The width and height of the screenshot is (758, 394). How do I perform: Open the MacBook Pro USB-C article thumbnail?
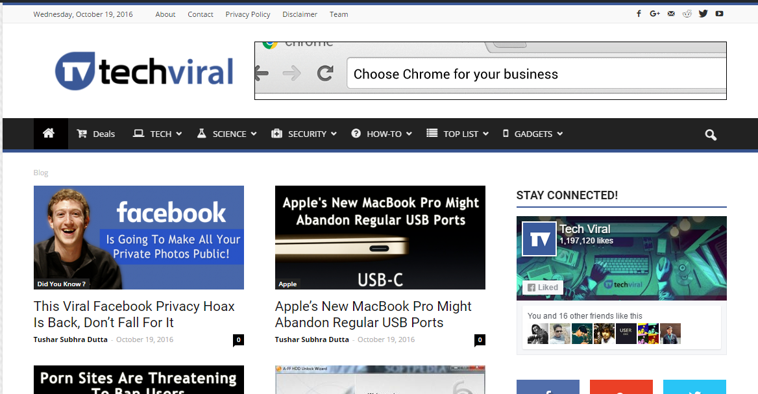point(380,238)
